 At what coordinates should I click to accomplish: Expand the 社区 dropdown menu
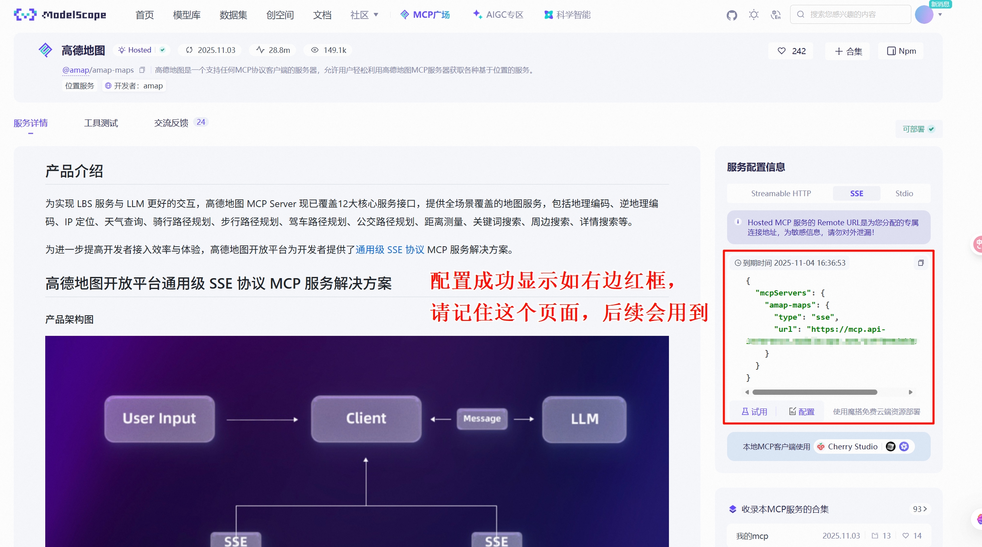click(364, 15)
